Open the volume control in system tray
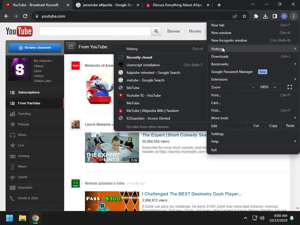Image resolution: width=300 pixels, height=225 pixels. click(262, 218)
